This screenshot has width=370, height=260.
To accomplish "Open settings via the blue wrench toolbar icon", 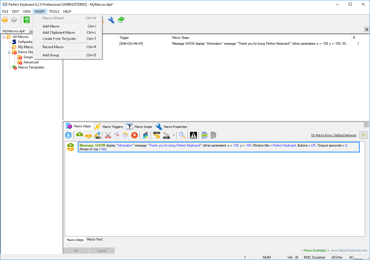I will pos(111,20).
